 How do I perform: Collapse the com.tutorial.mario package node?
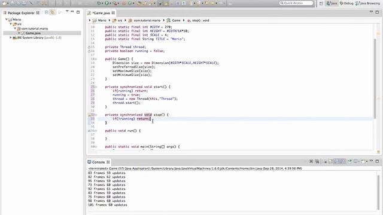point(15,29)
